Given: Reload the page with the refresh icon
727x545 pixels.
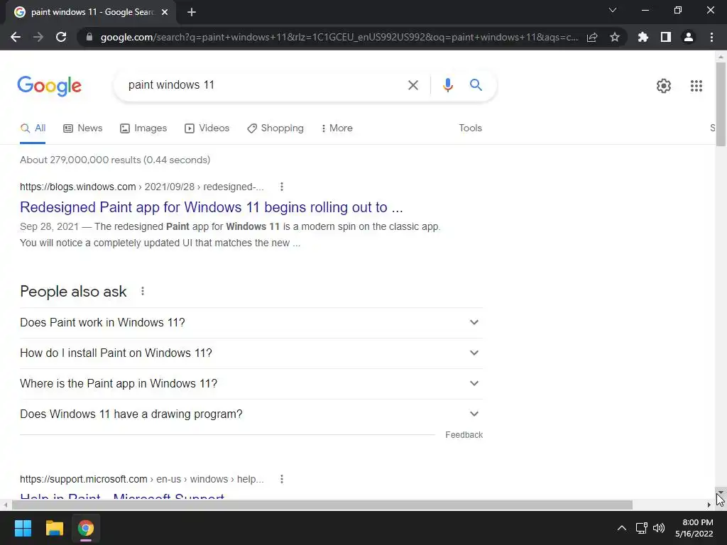Looking at the screenshot, I should tap(61, 37).
